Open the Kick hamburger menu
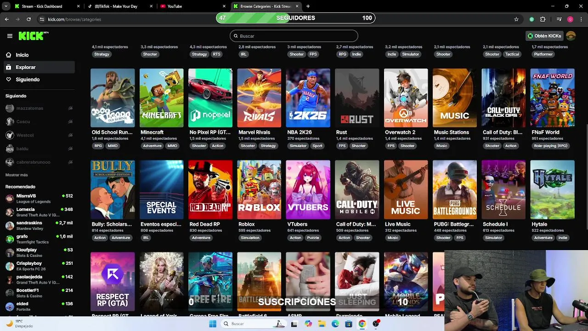588x331 pixels. point(10,36)
